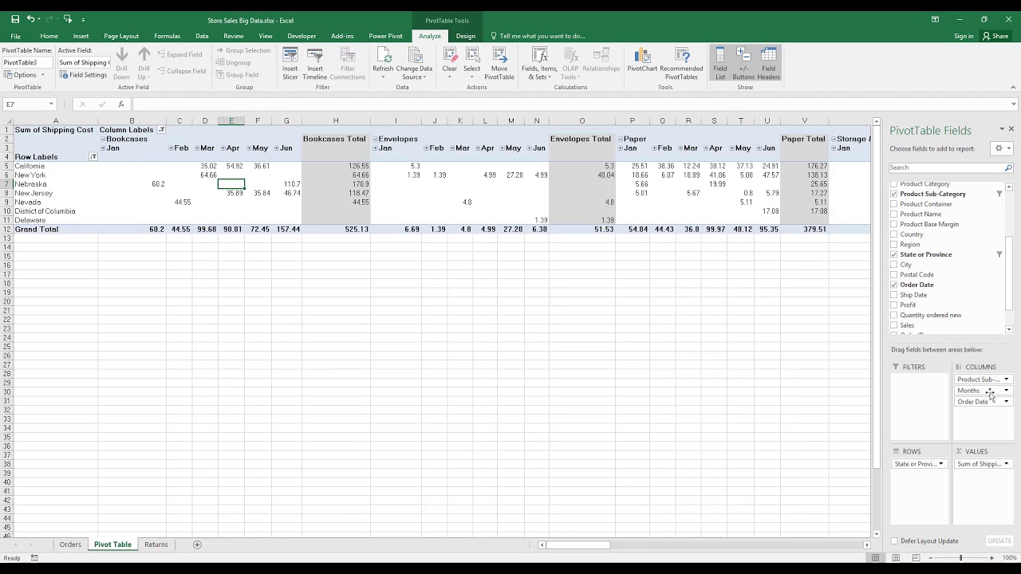Viewport: 1021px width, 574px height.
Task: Click the zoom slider handle
Action: click(960, 558)
